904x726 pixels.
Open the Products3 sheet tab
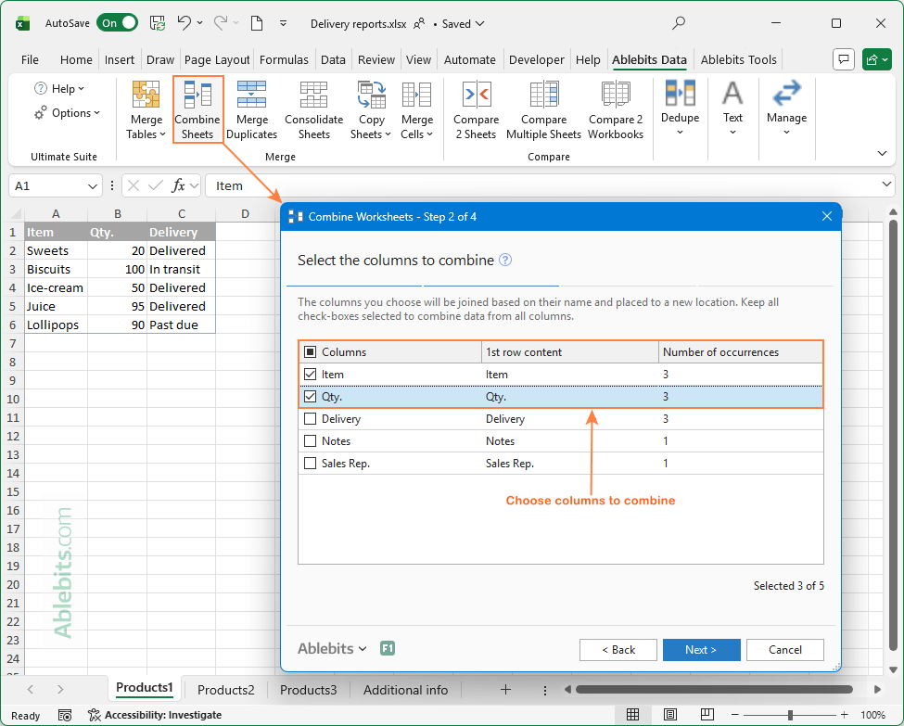coord(308,690)
